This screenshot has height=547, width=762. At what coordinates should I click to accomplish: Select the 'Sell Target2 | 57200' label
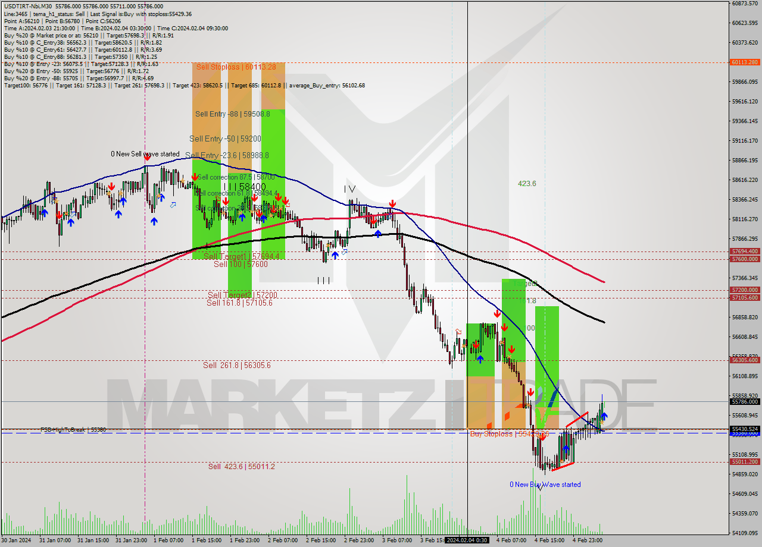coord(242,295)
